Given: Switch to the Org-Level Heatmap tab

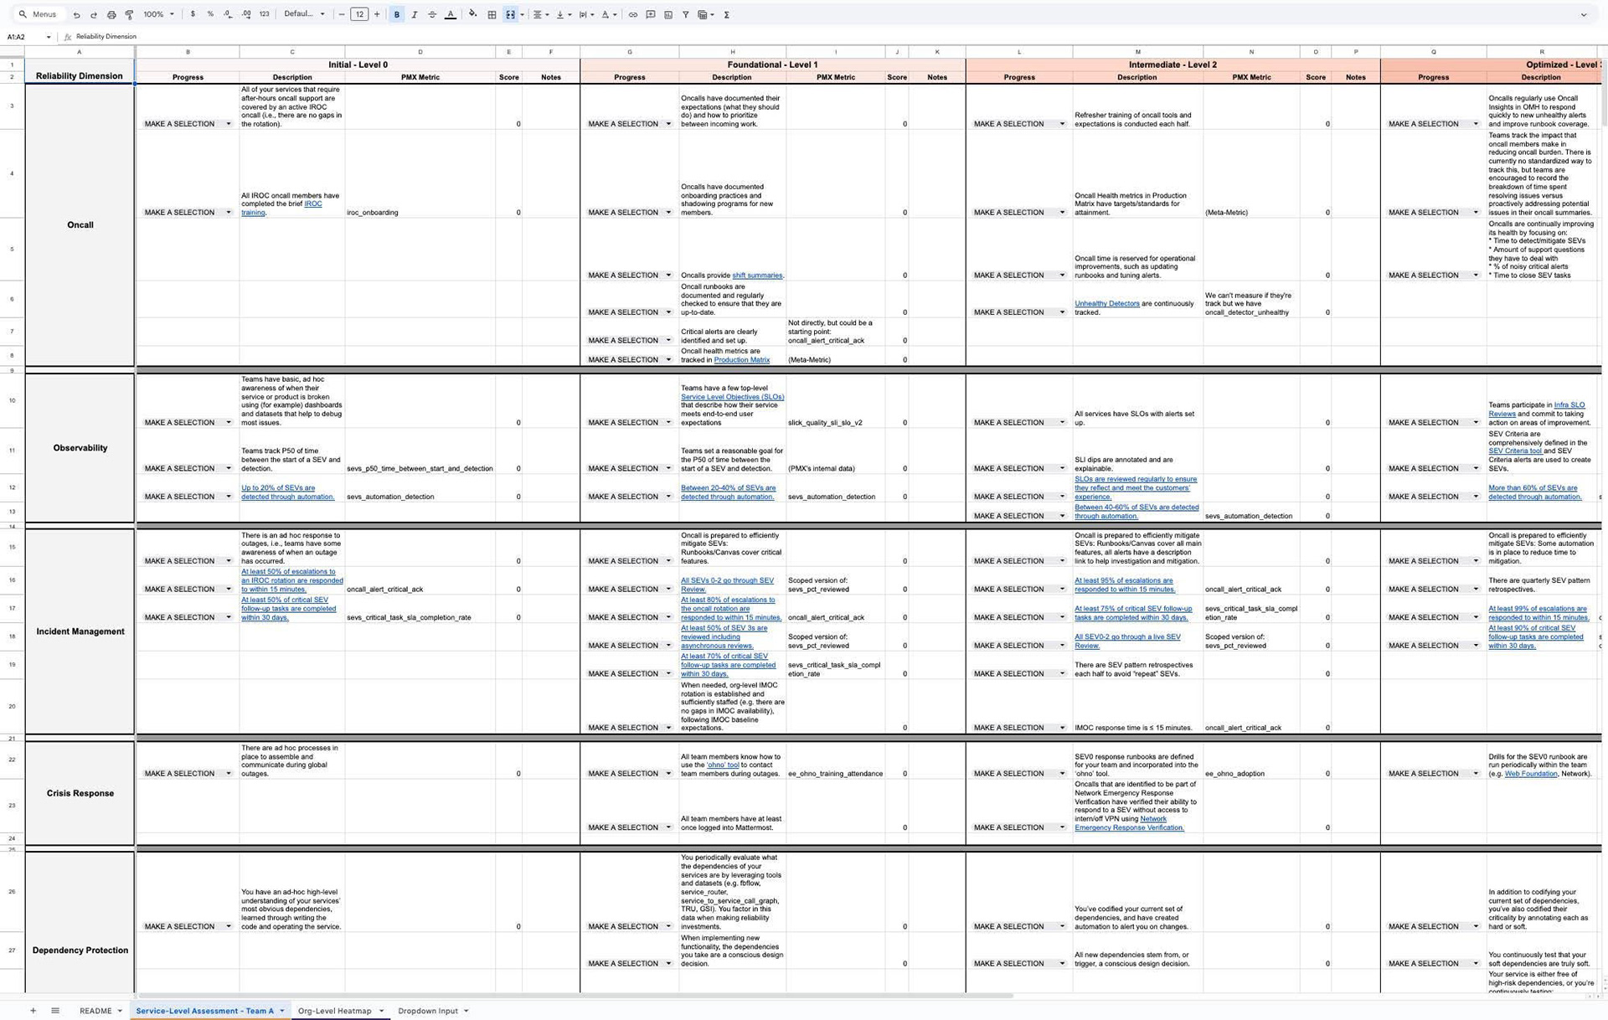Looking at the screenshot, I should (x=334, y=1011).
